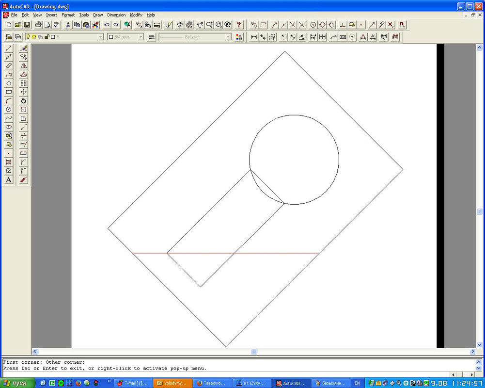Click the New drawing button
The width and height of the screenshot is (485, 388).
(x=9, y=25)
